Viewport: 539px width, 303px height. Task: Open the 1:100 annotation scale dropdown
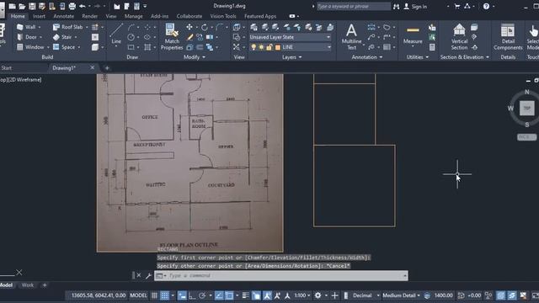click(302, 295)
